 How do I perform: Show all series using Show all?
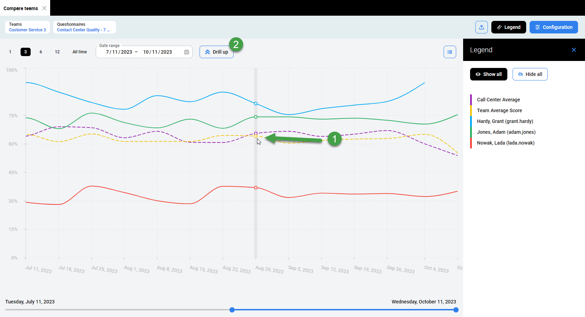point(489,74)
